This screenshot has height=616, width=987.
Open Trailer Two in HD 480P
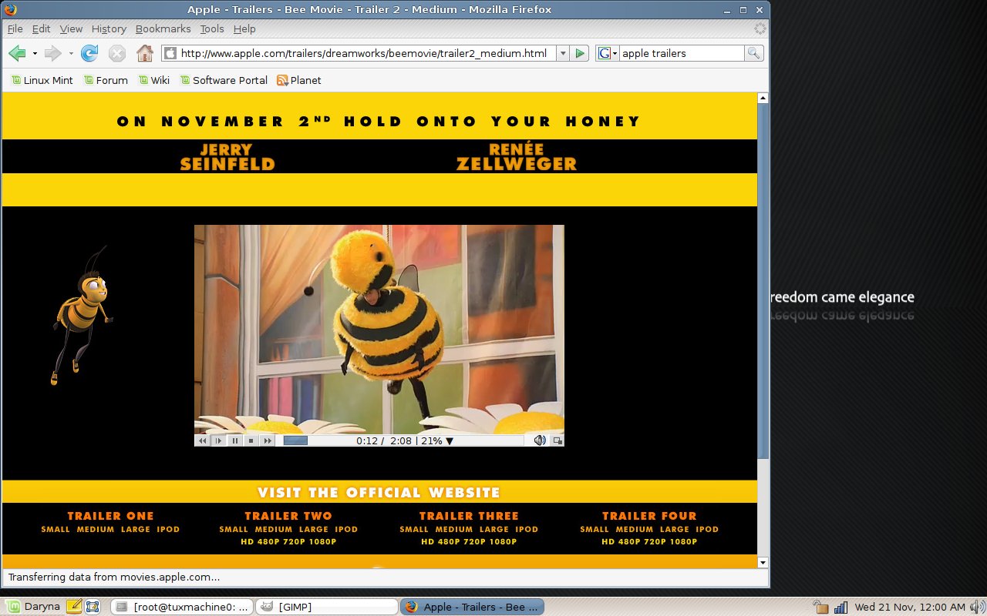click(268, 542)
